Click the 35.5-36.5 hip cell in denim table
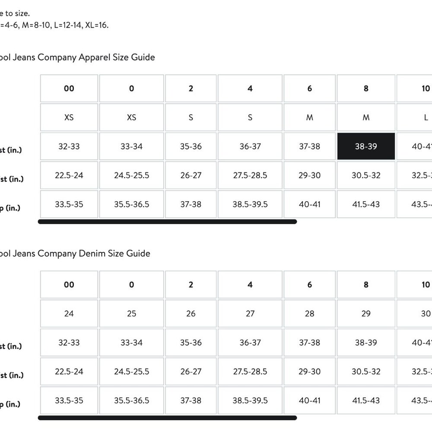Viewport: 432px width, 432px height. click(132, 400)
